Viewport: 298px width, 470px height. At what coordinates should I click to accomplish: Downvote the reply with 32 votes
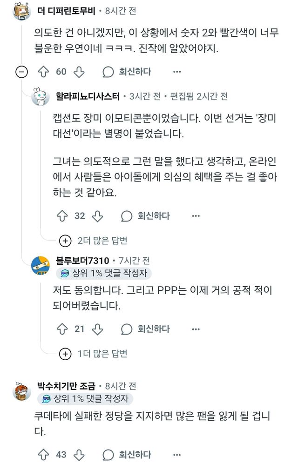click(97, 216)
